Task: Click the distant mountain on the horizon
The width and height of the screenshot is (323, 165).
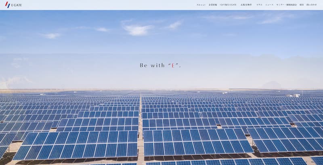Action: (x=272, y=85)
